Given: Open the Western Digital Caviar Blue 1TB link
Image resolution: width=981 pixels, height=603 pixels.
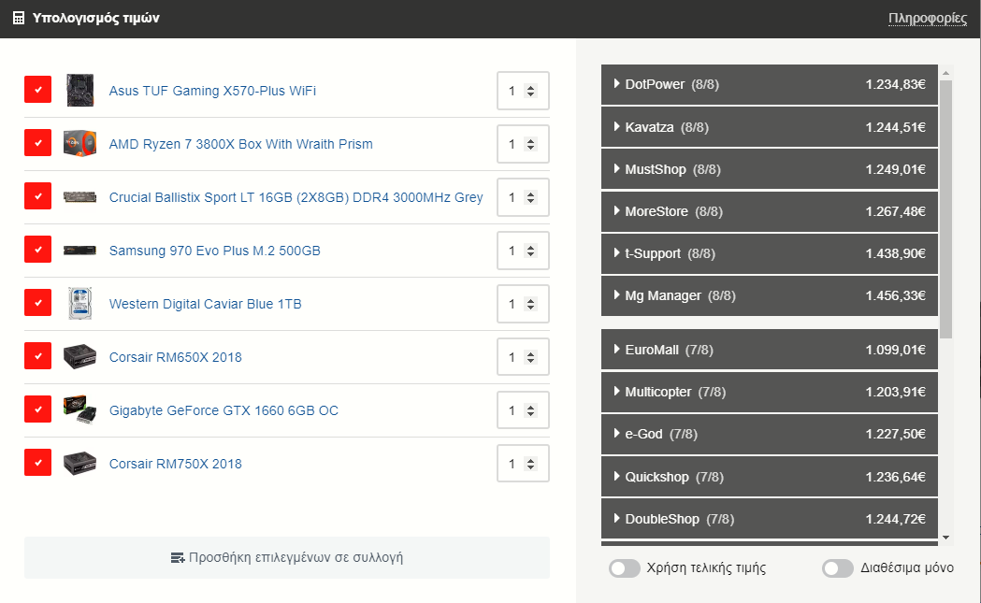Looking at the screenshot, I should (x=205, y=304).
